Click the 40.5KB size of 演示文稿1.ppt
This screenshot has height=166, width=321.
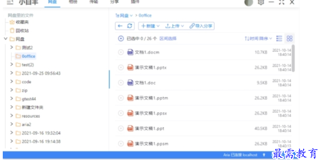261,129
